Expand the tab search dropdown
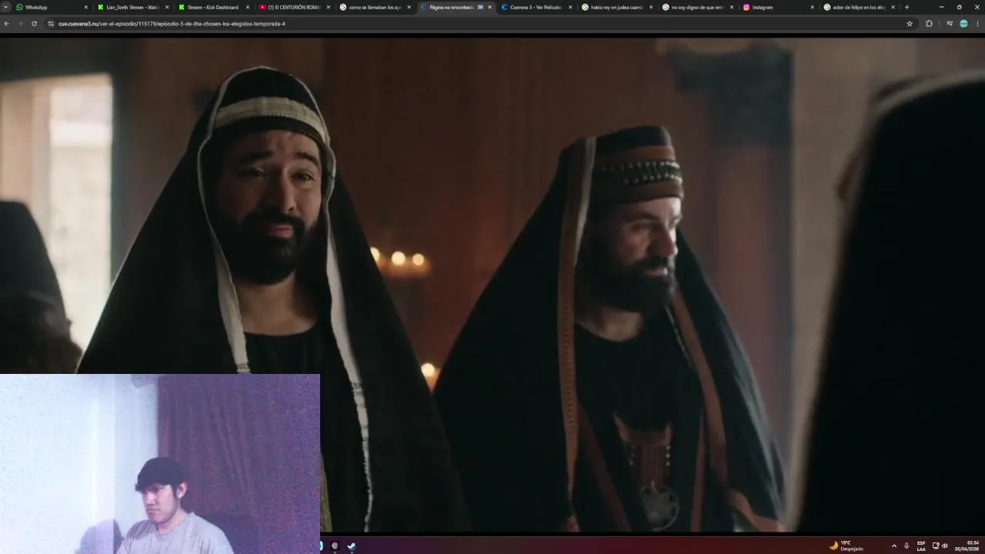This screenshot has width=985, height=554. pos(5,7)
